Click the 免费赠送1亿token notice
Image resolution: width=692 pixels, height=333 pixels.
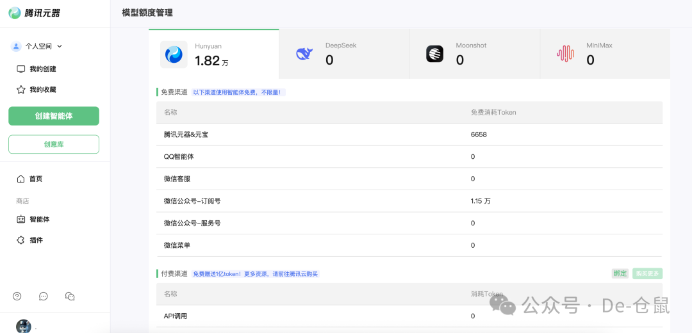255,274
